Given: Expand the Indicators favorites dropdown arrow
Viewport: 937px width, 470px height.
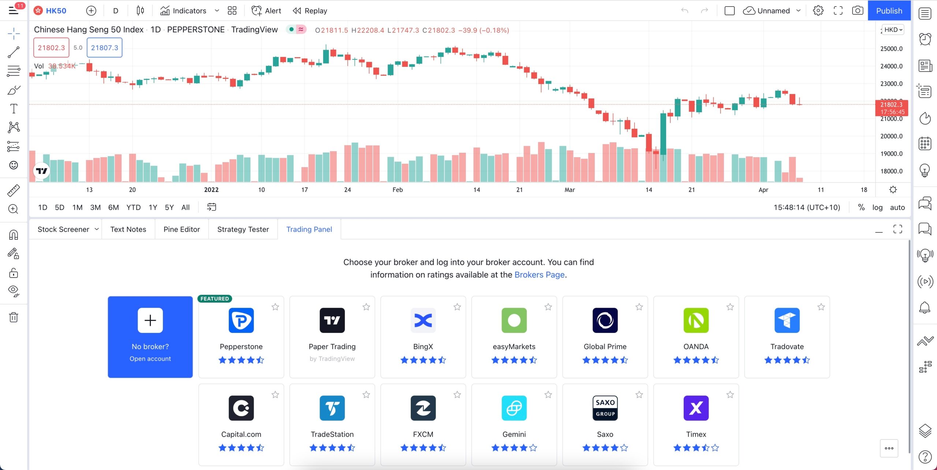Looking at the screenshot, I should pos(217,11).
